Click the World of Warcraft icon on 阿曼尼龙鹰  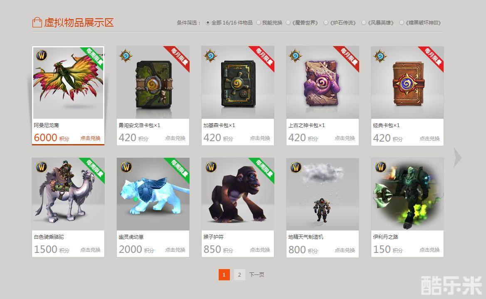pos(42,55)
